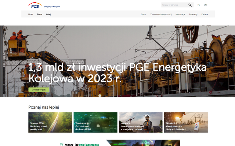The width and height of the screenshot is (235, 146).
Task: Switch language to EN
Action: click(205, 5)
